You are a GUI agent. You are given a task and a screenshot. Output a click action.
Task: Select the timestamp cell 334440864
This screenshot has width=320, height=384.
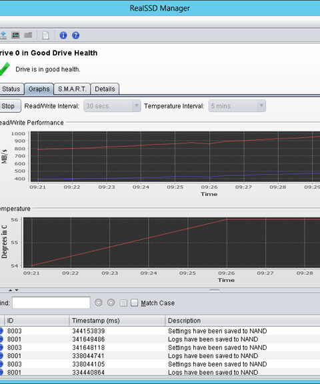tap(89, 373)
